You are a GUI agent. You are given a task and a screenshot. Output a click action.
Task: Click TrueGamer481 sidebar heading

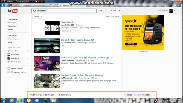[x=13, y=19]
